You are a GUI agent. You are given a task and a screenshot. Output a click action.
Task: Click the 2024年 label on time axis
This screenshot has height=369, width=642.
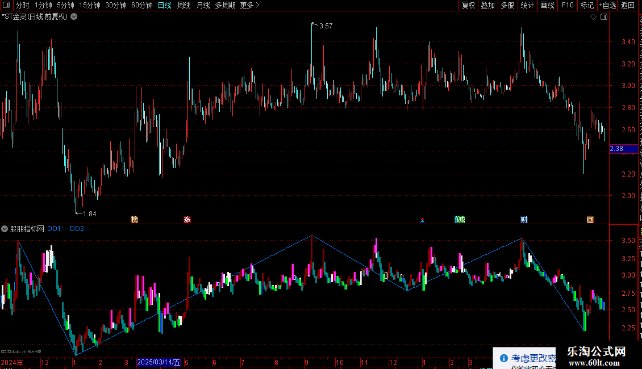pyautogui.click(x=12, y=362)
